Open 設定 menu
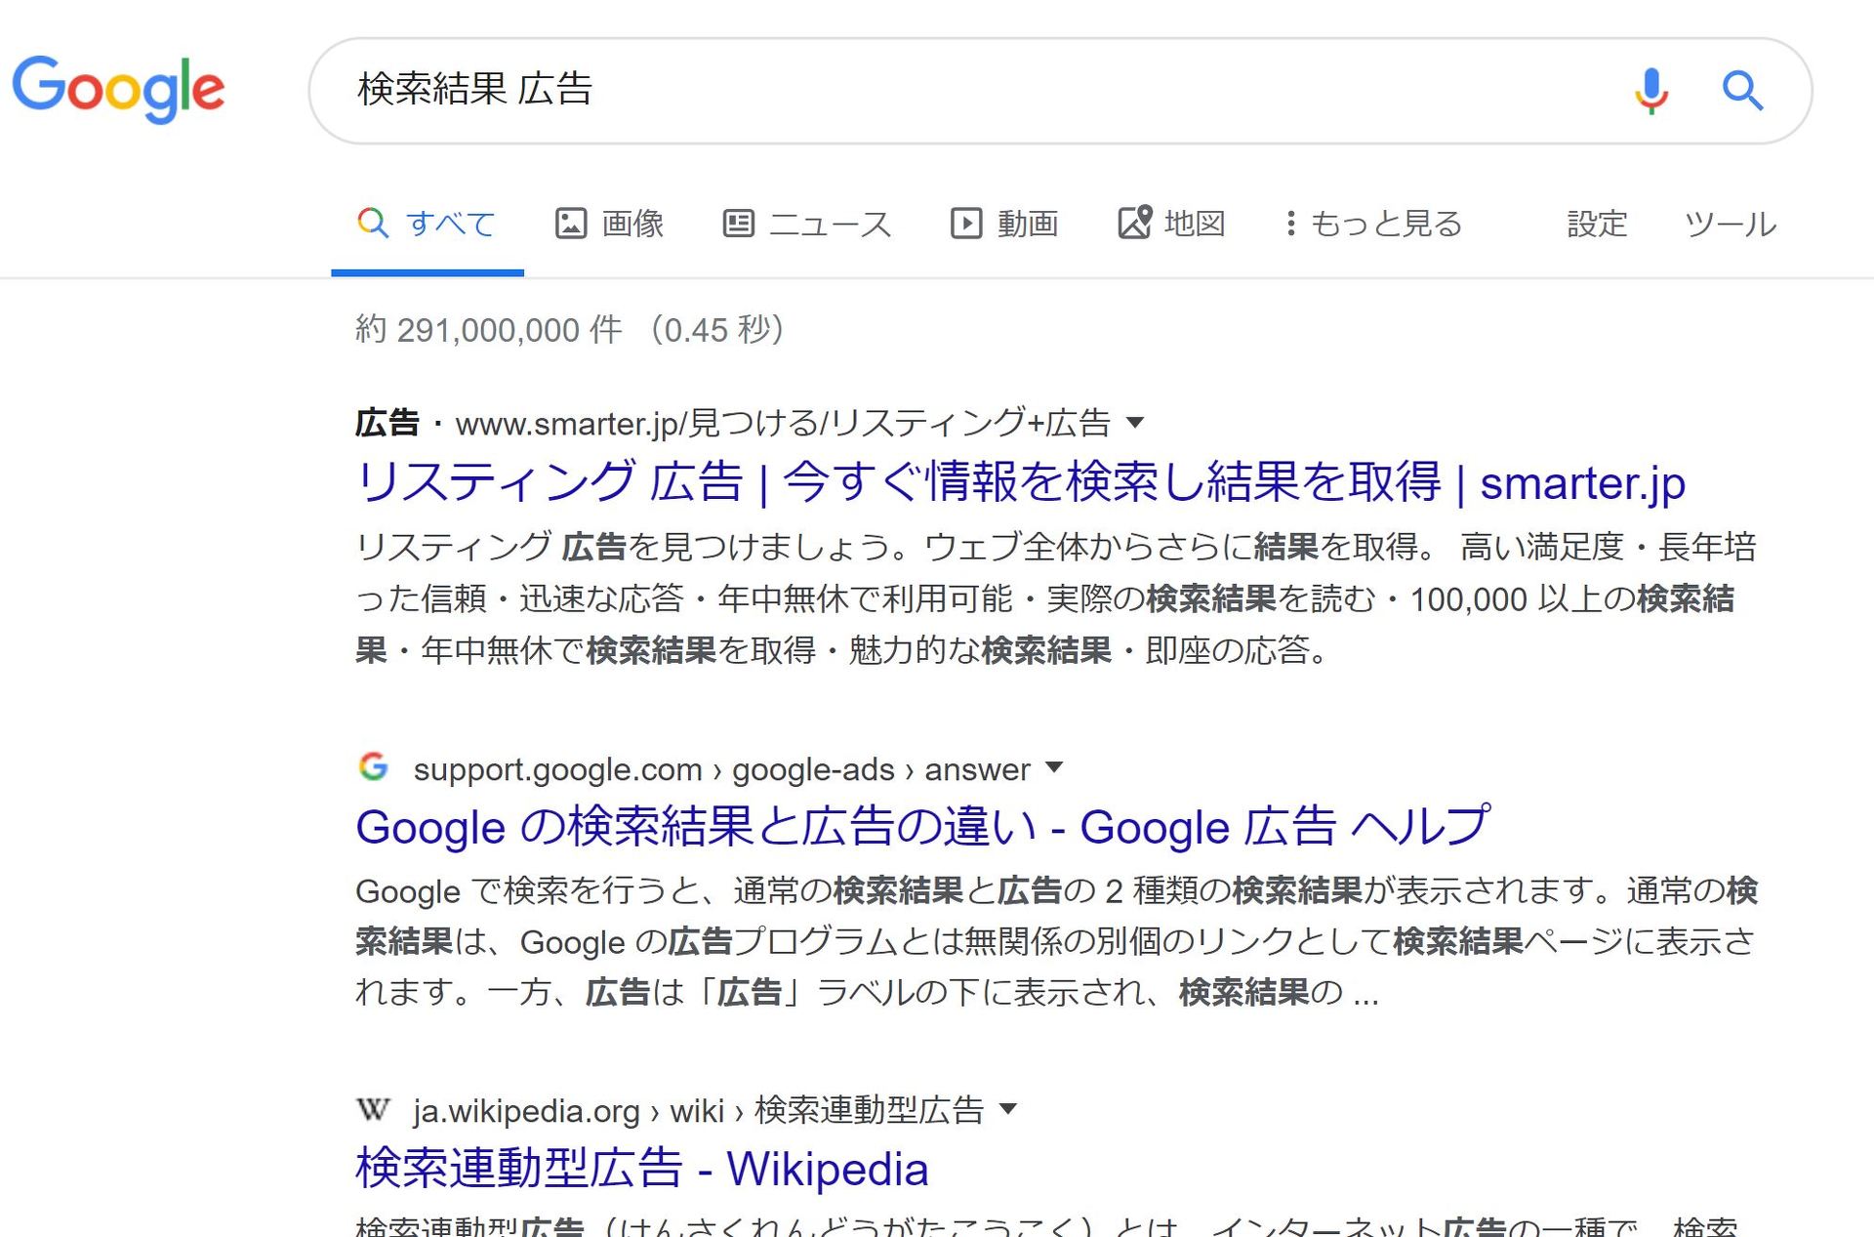 (1597, 224)
